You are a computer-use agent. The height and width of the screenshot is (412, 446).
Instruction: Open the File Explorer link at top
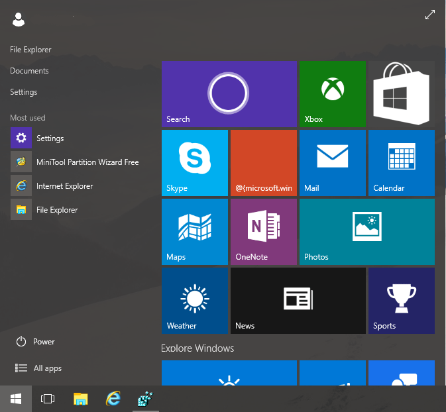30,50
